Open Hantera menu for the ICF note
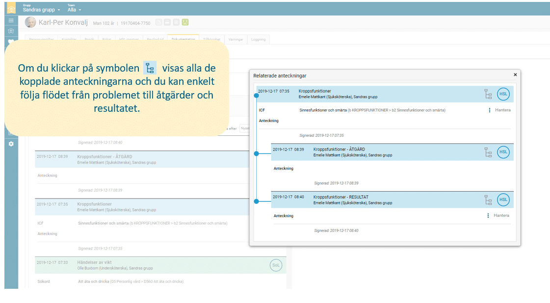This screenshot has width=550, height=303. click(x=499, y=110)
